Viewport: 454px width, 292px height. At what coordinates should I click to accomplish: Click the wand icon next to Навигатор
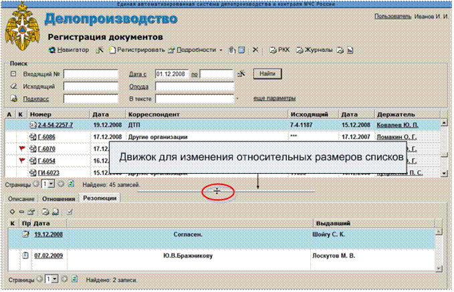point(100,50)
